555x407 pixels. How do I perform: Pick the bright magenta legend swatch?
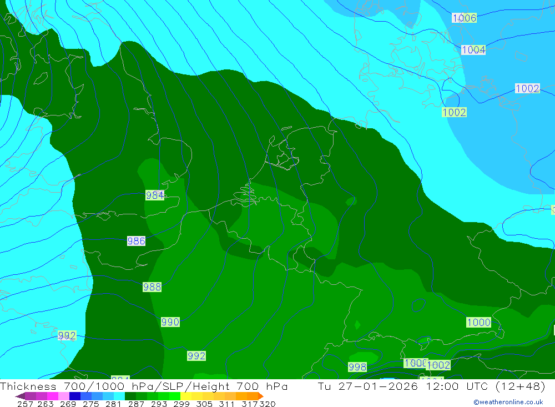click(x=52, y=396)
